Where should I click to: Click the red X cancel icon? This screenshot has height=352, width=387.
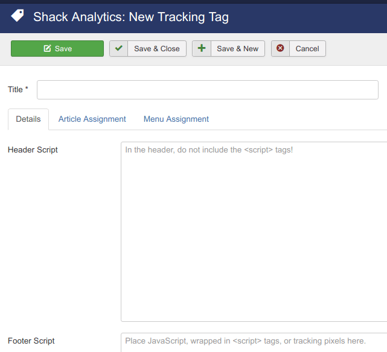point(281,49)
